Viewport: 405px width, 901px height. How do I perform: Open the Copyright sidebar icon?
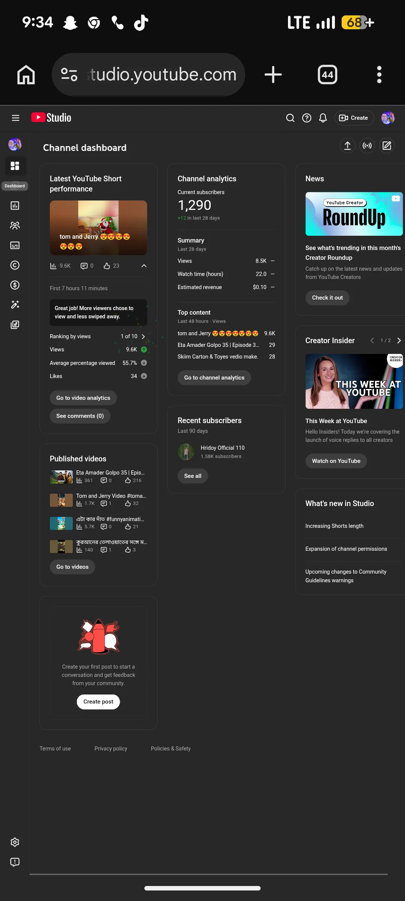[x=15, y=265]
